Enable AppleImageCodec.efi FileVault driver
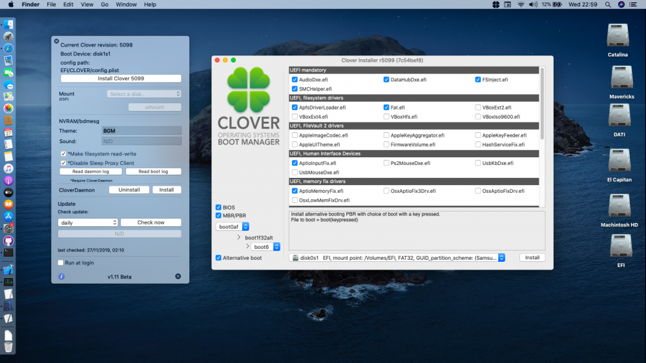Image resolution: width=646 pixels, height=363 pixels. [x=295, y=135]
